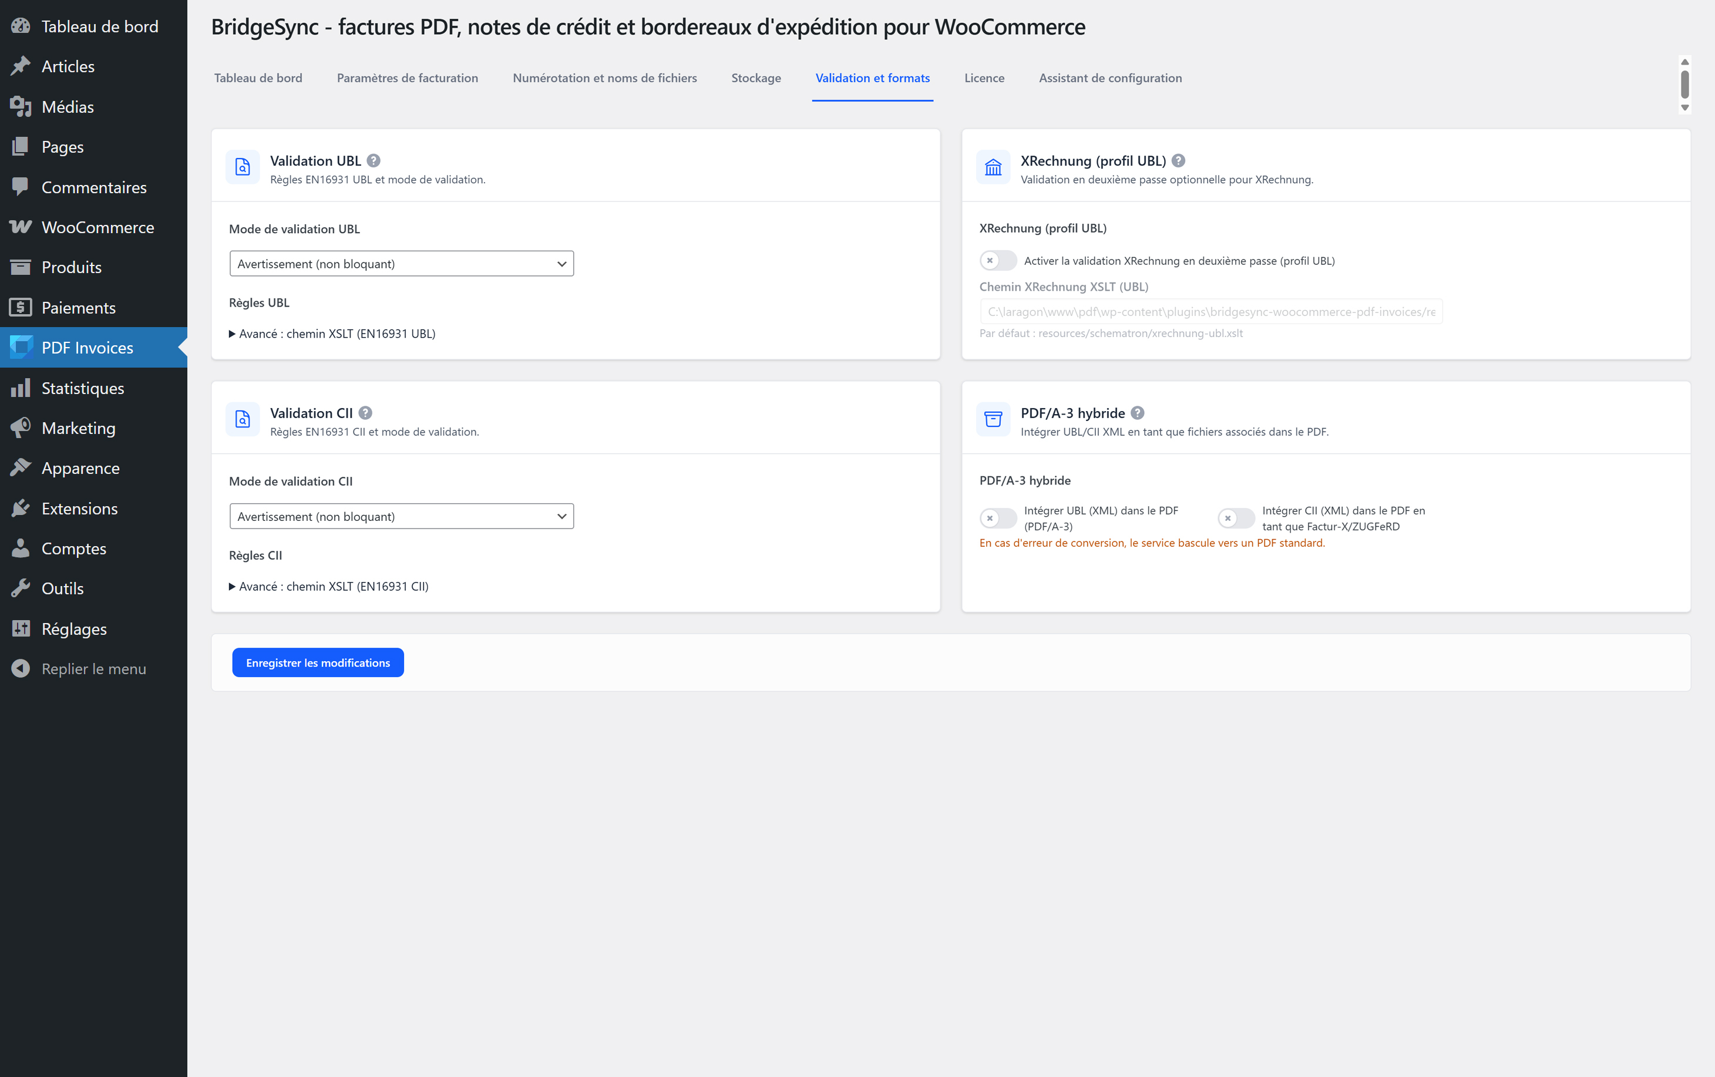
Task: Open Réglages in the sidebar
Action: [73, 628]
